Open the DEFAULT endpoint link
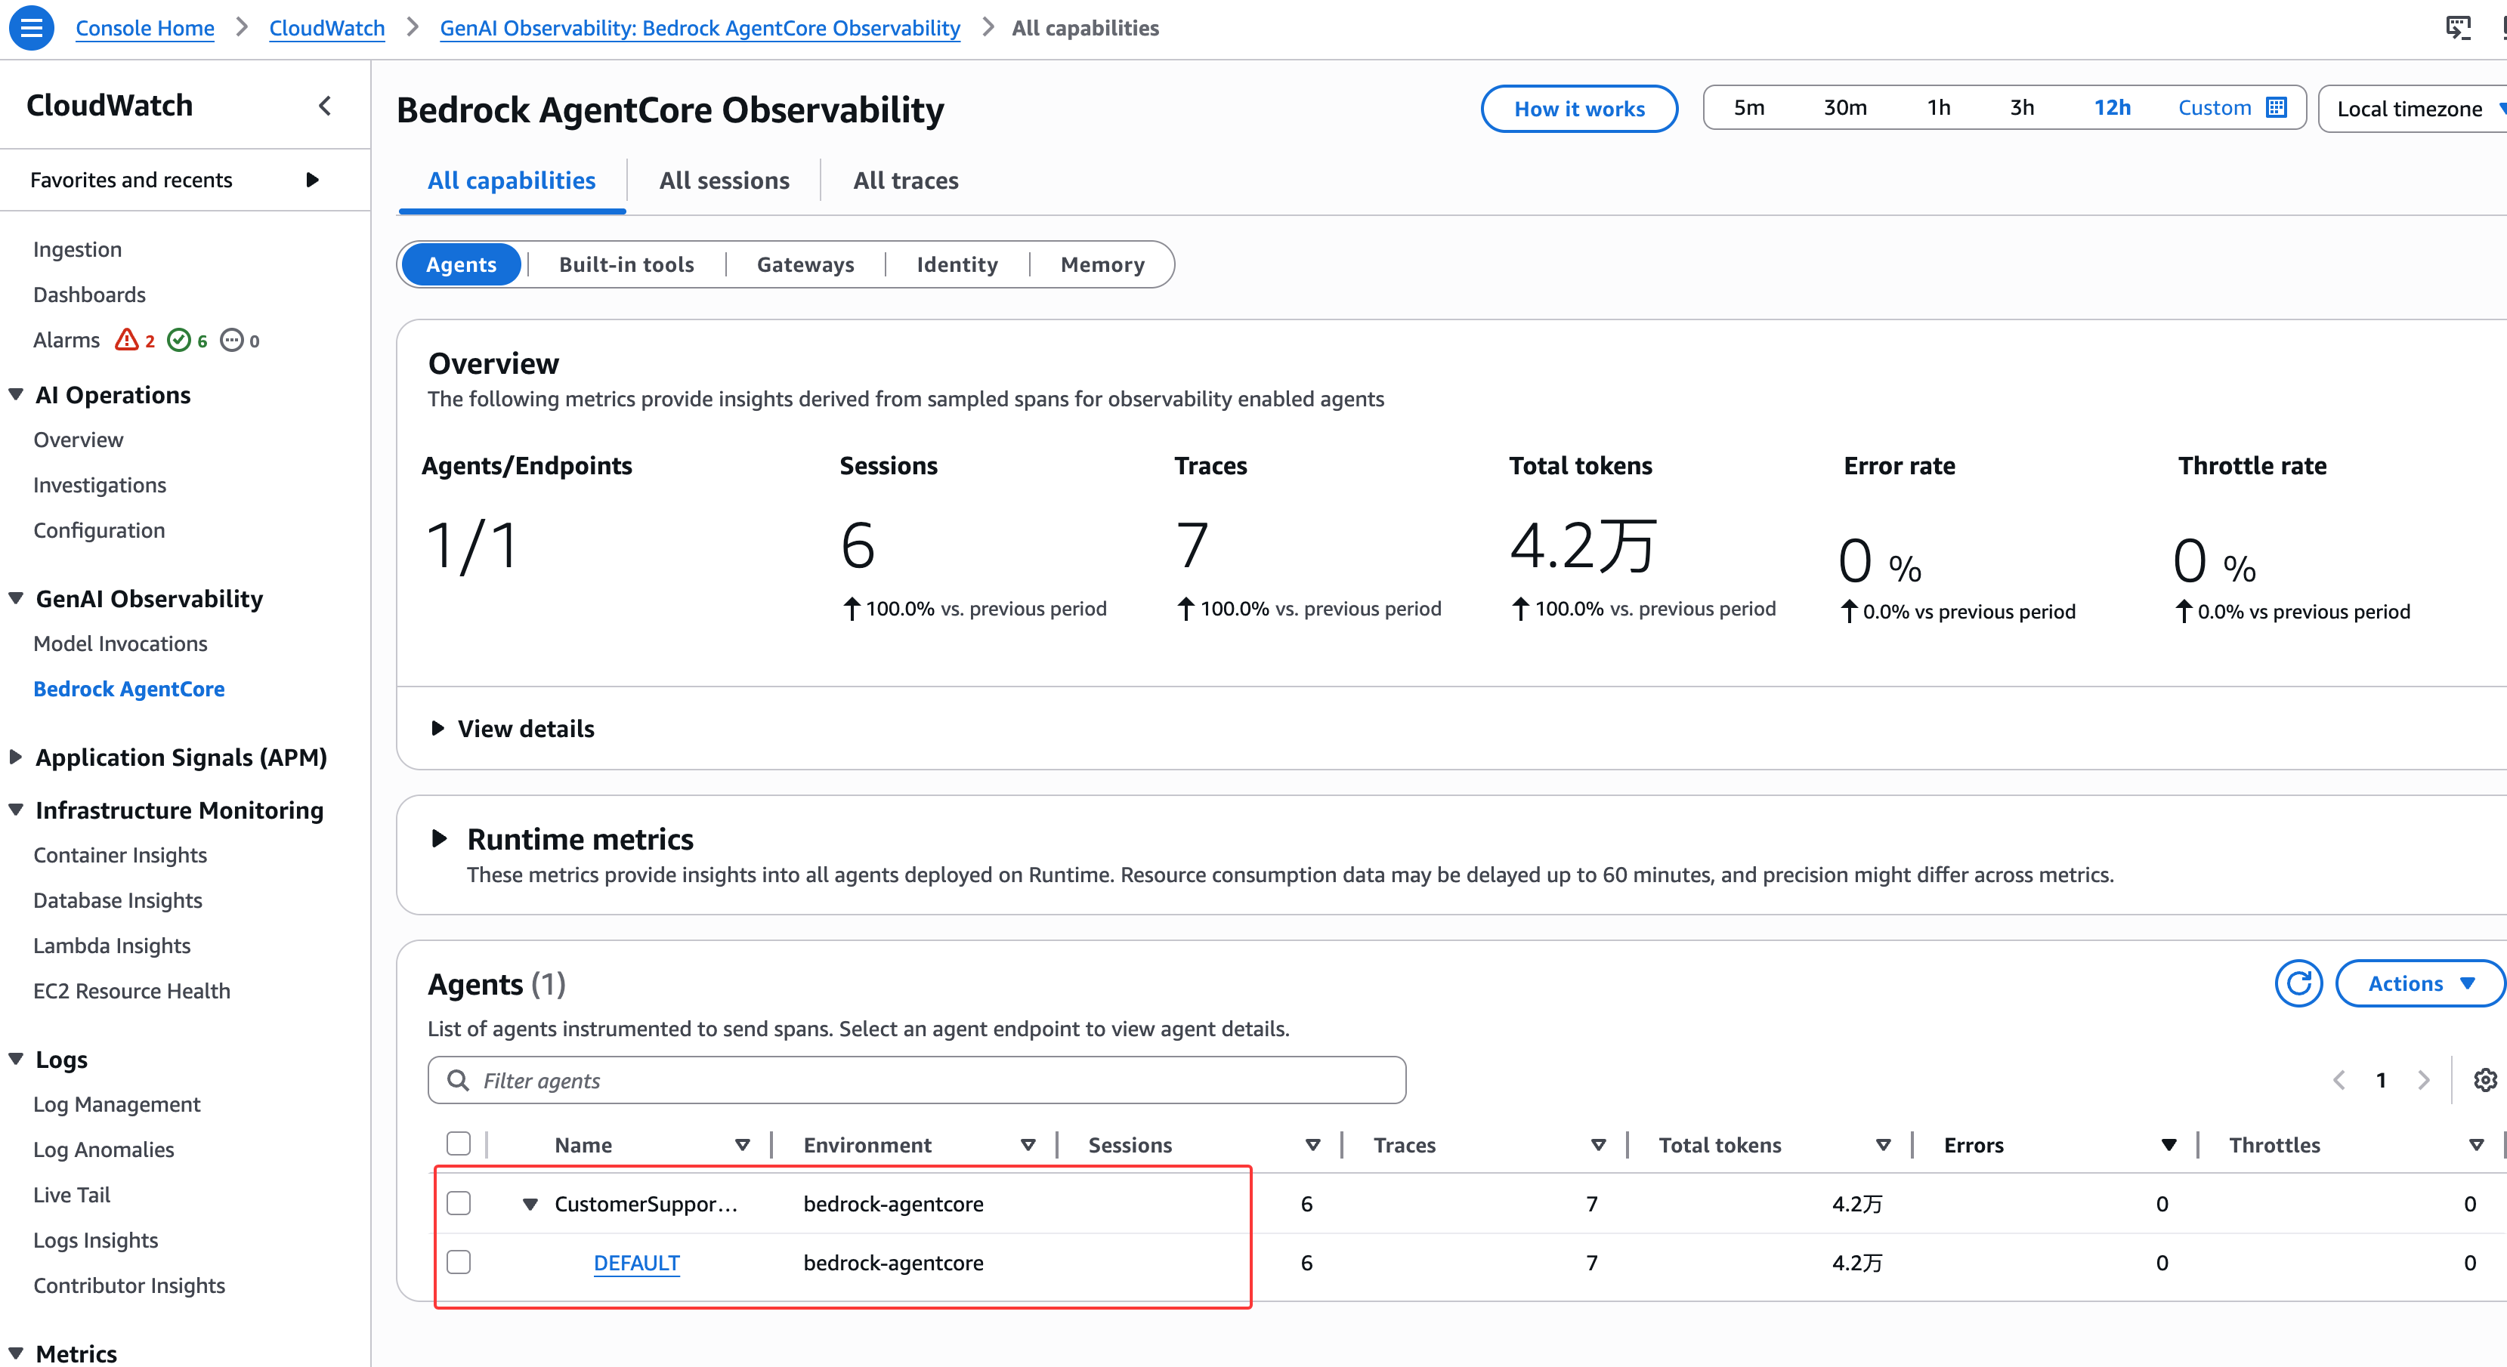 click(636, 1263)
